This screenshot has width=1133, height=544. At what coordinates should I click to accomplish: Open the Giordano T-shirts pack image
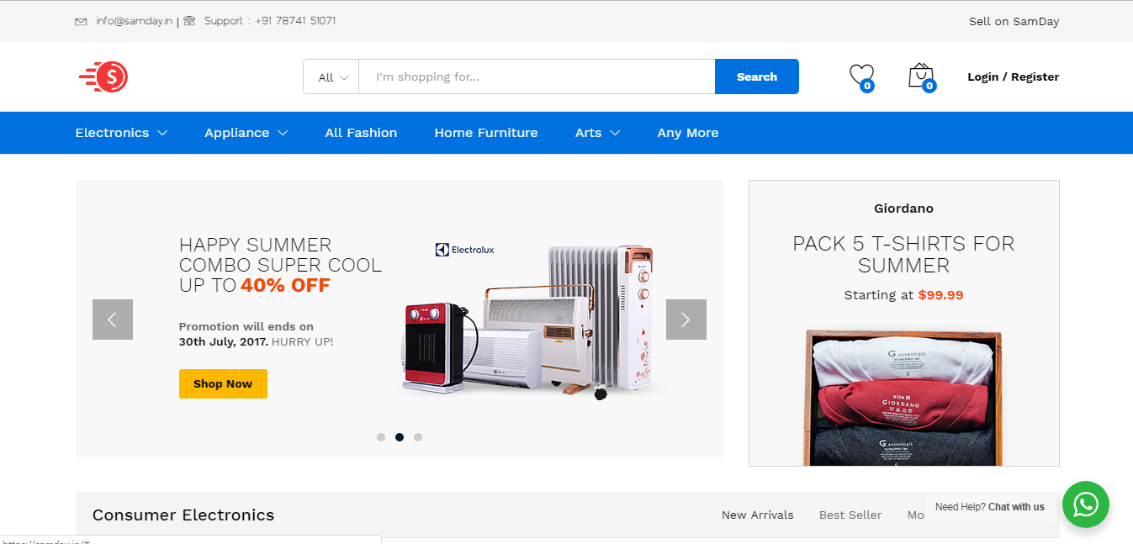click(904, 397)
